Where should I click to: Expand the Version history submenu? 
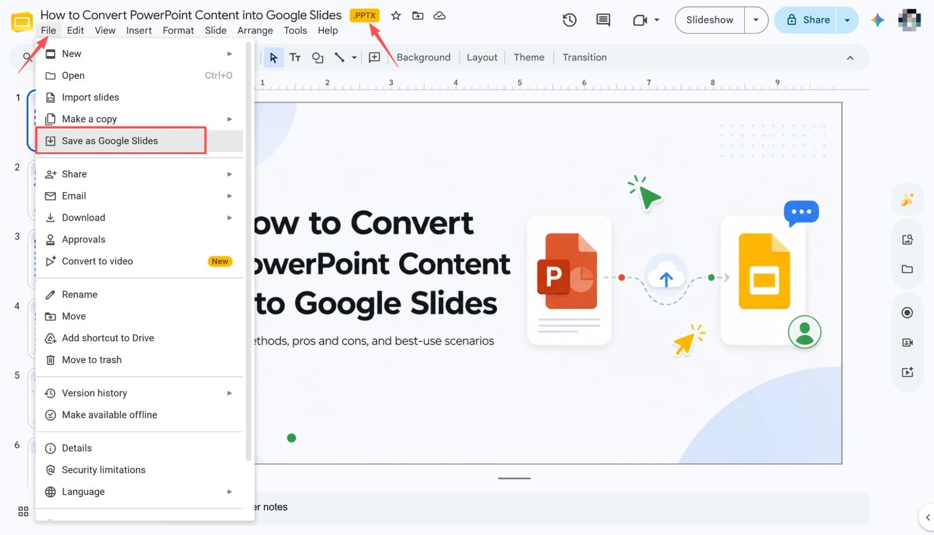pos(229,393)
